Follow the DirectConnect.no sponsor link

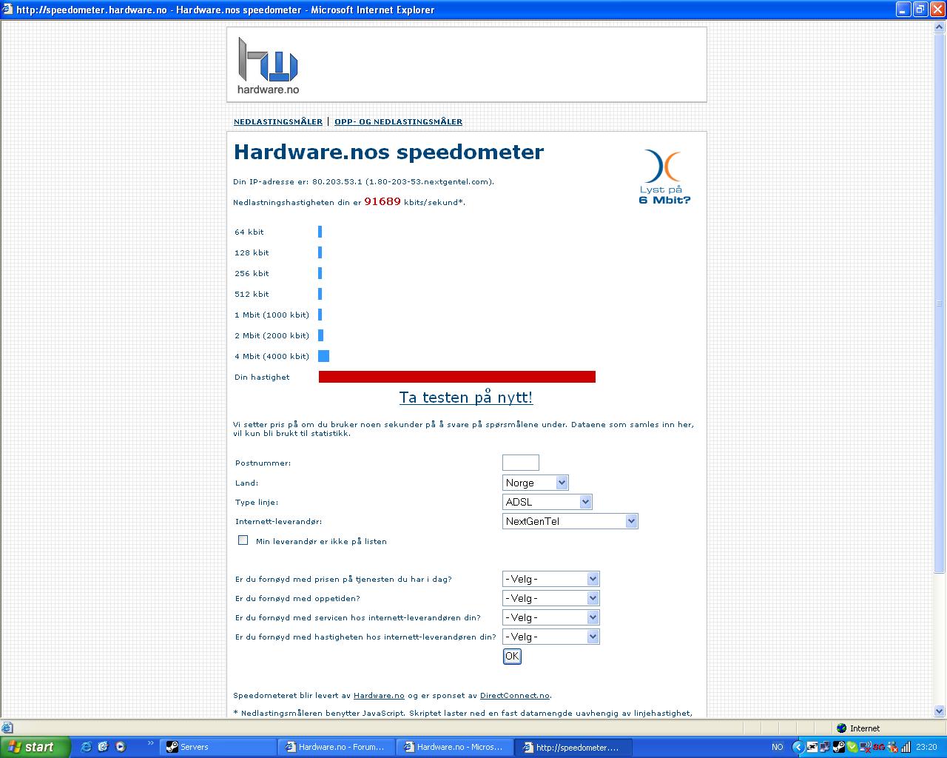click(x=515, y=696)
